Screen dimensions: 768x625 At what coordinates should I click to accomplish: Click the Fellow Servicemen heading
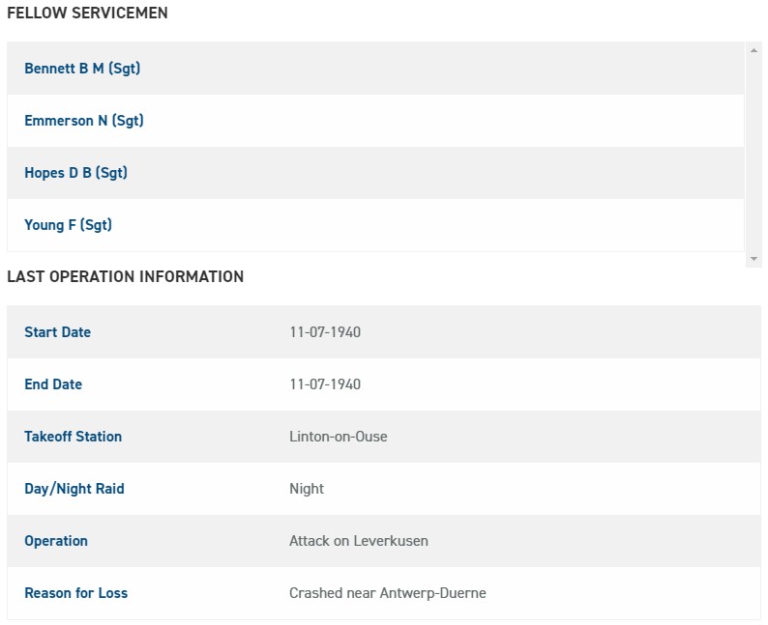pyautogui.click(x=87, y=14)
